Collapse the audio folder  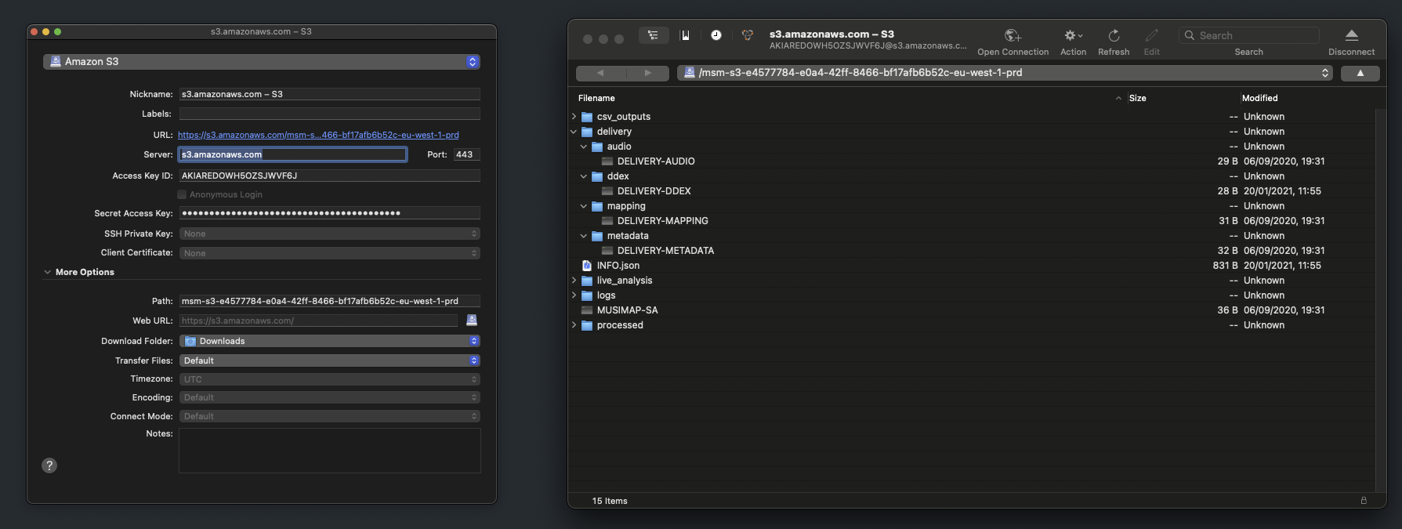(x=584, y=147)
